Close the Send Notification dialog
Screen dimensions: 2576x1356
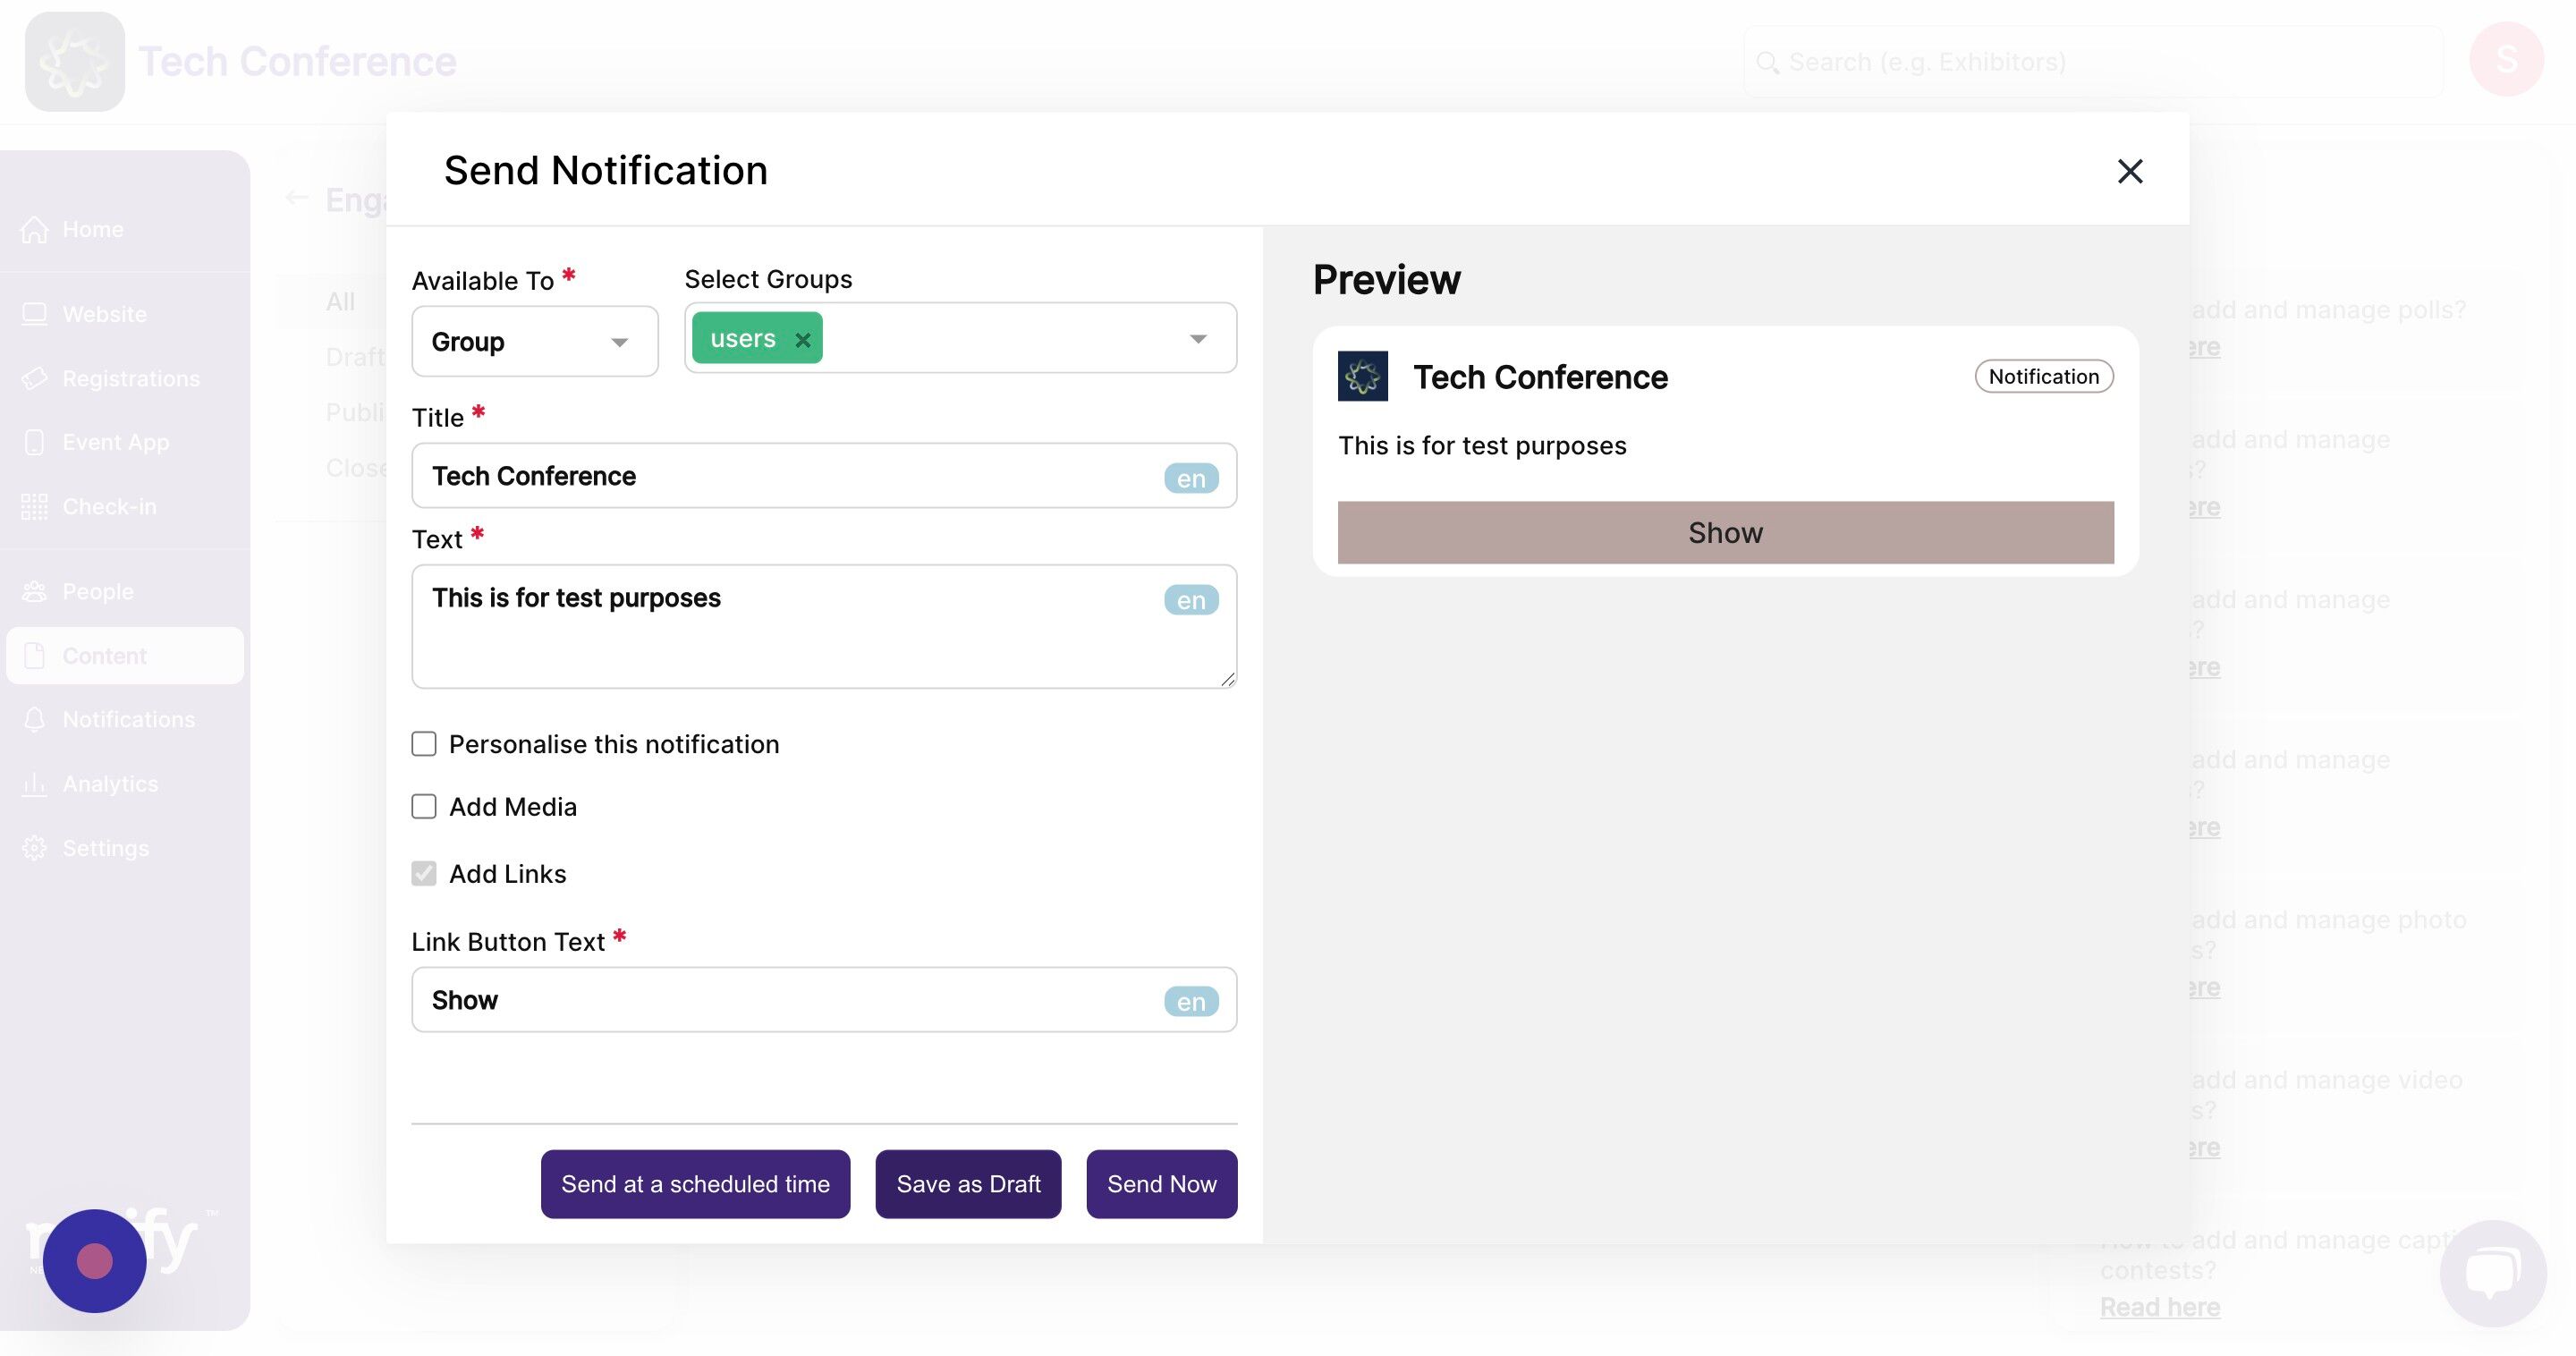click(x=2130, y=171)
